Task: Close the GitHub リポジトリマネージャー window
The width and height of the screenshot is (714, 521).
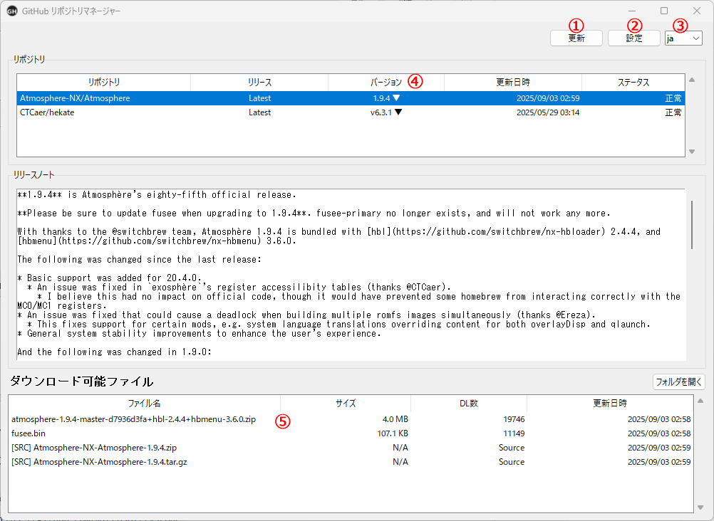Action: click(697, 11)
